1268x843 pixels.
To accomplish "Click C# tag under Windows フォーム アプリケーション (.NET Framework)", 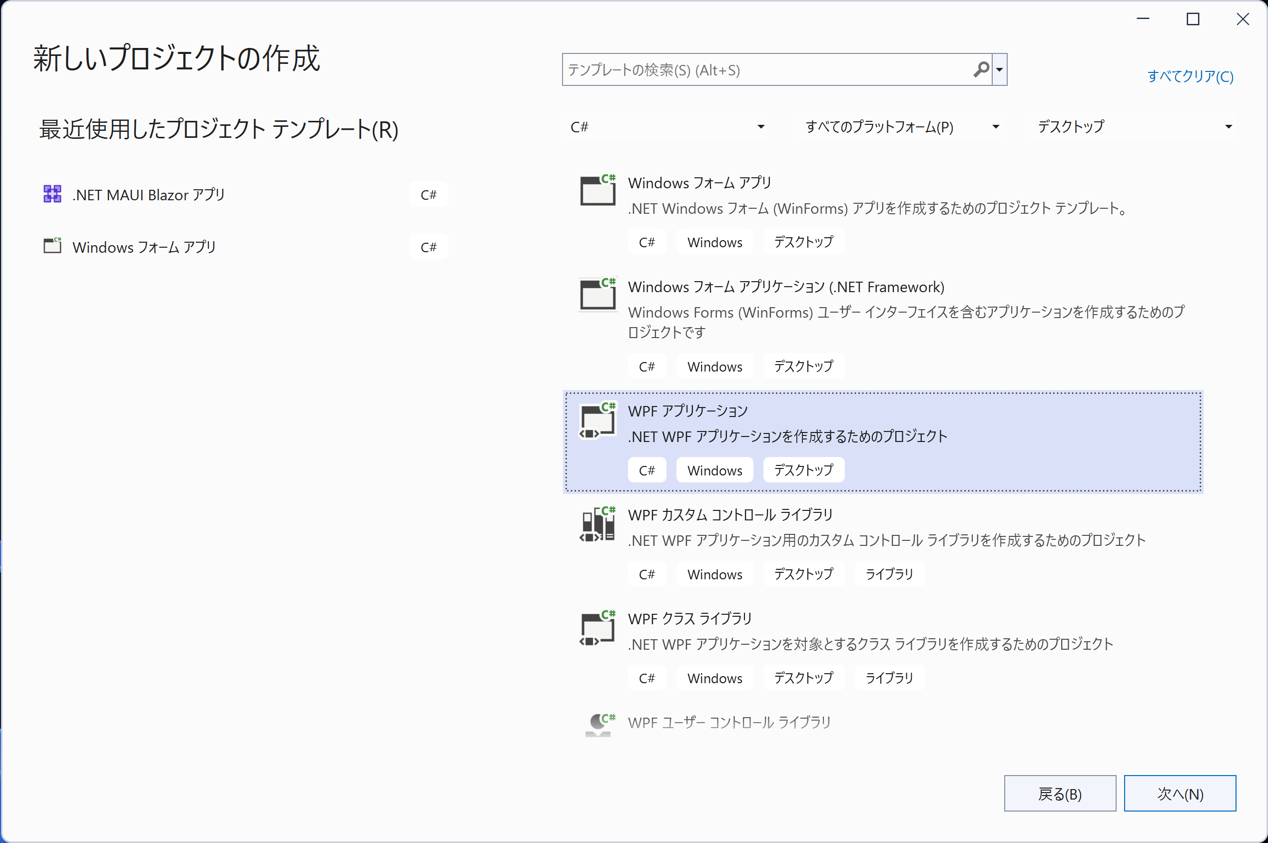I will (647, 367).
